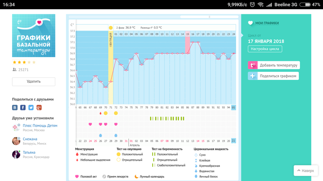
Task: Share via the Facebook icon
Action: coord(23,107)
